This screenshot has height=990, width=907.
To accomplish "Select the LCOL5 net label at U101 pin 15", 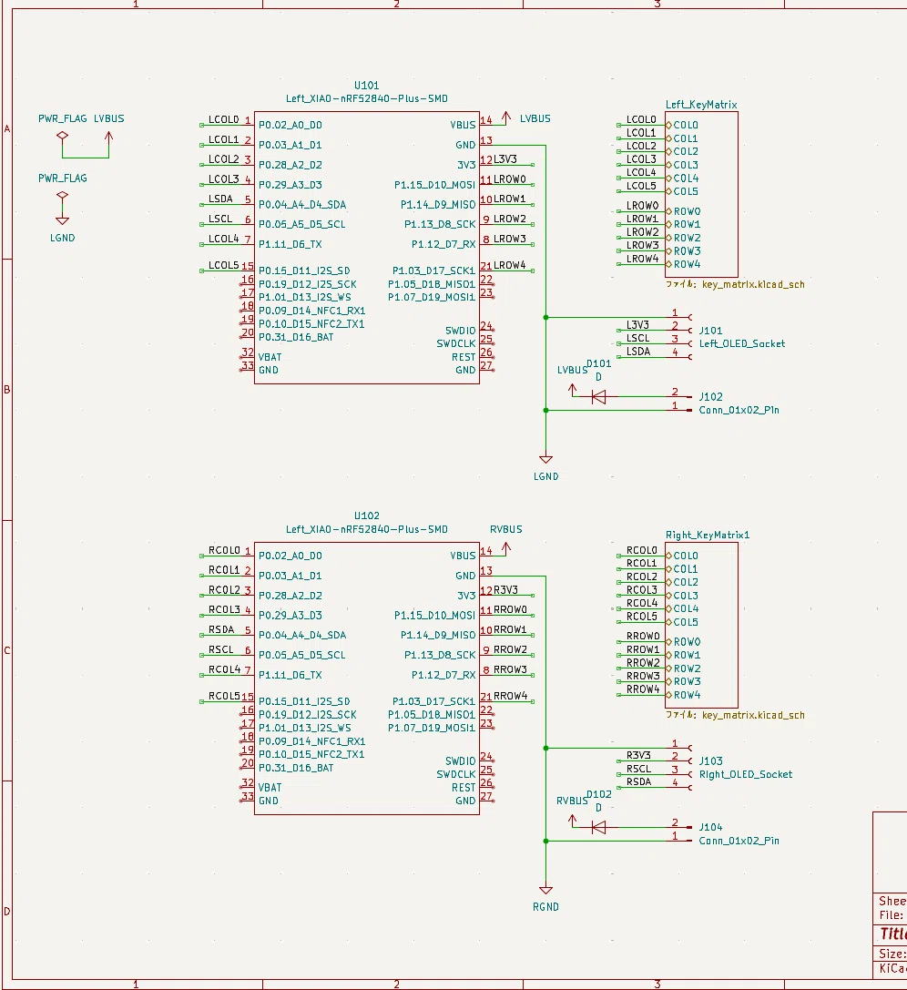I will (x=224, y=265).
